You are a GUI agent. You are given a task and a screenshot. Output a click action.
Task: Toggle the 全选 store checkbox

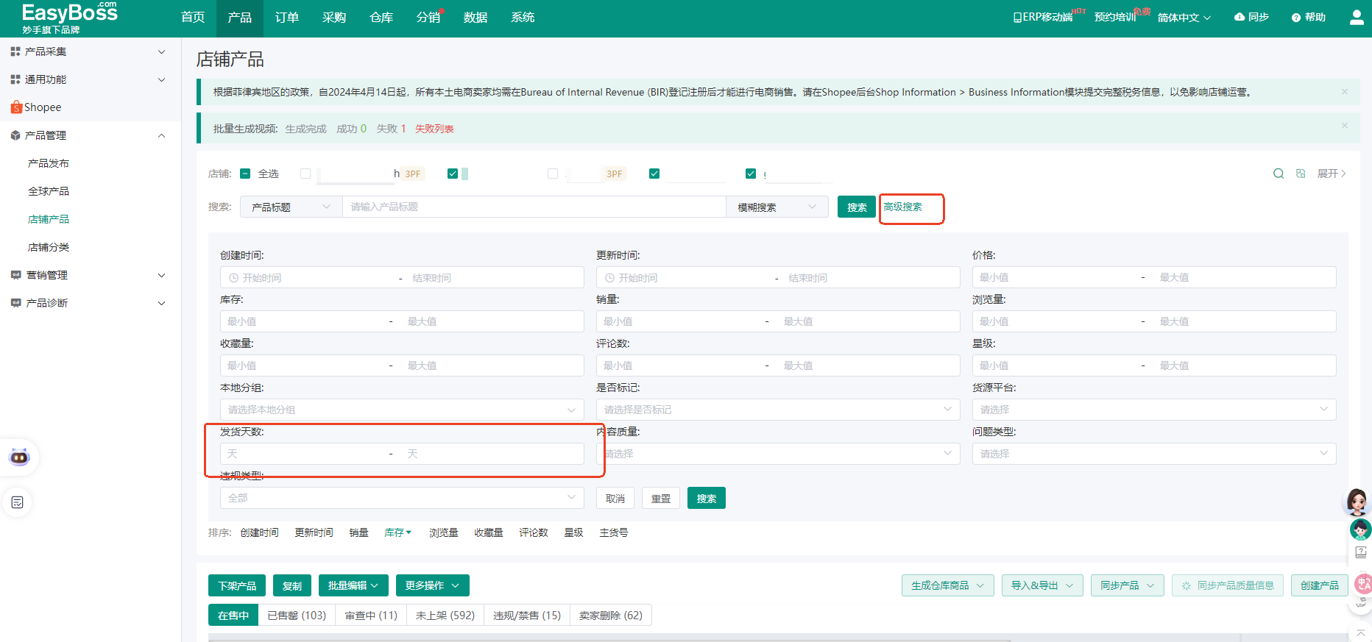tap(246, 174)
